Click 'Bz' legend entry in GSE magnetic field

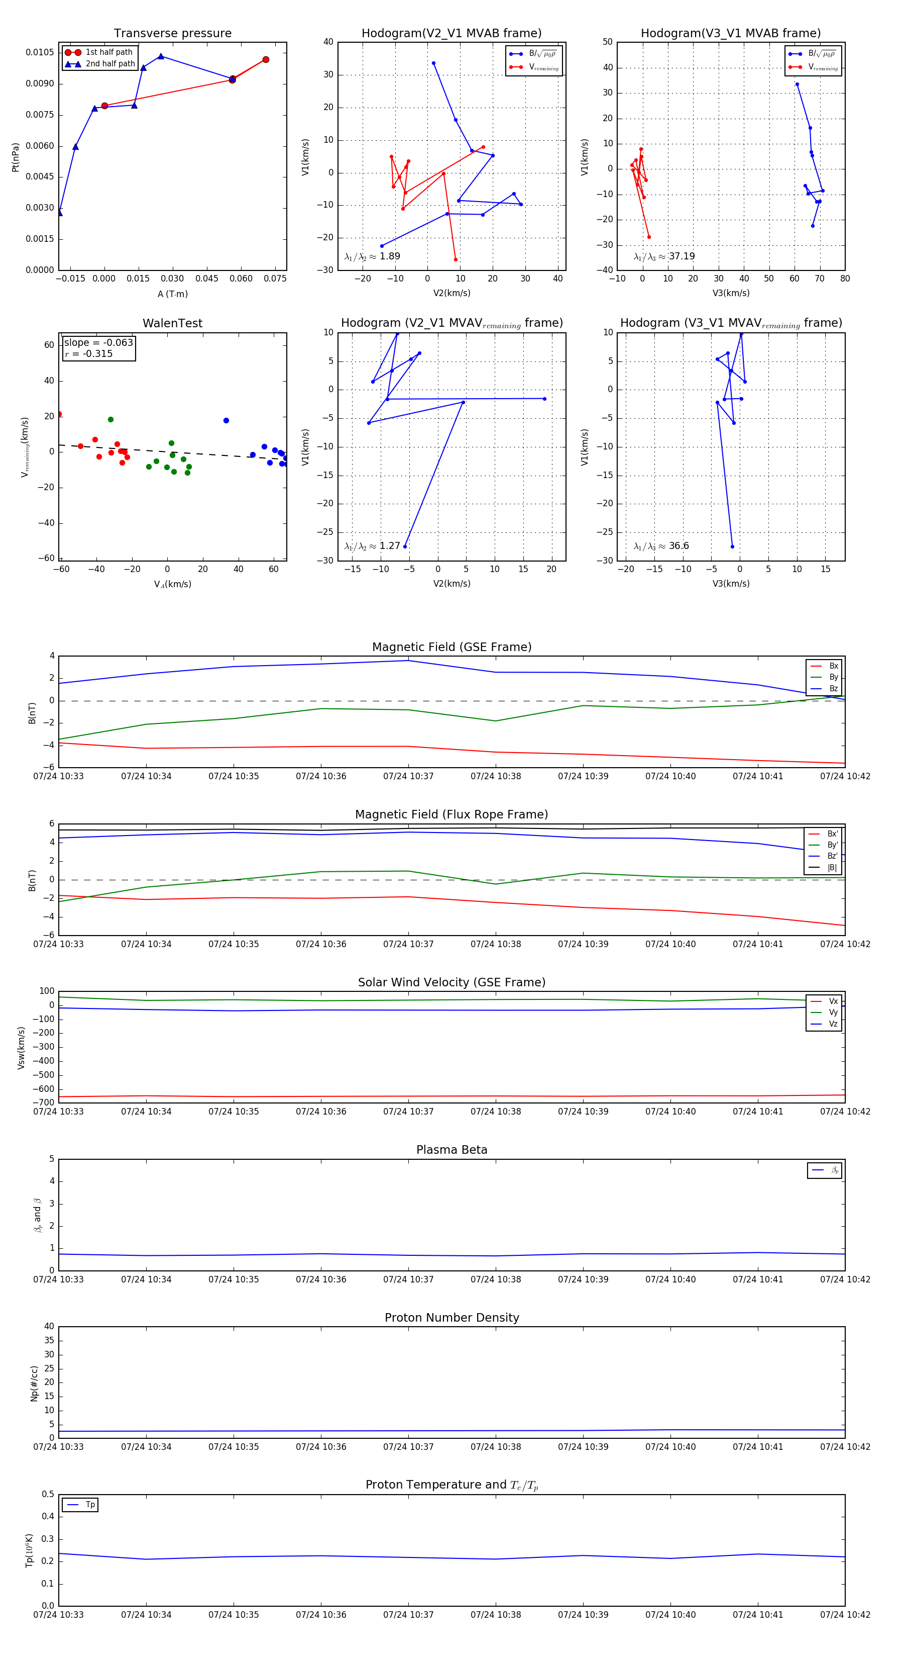824,689
